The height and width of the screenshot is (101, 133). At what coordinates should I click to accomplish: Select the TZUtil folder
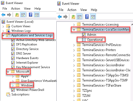(x=86, y=96)
